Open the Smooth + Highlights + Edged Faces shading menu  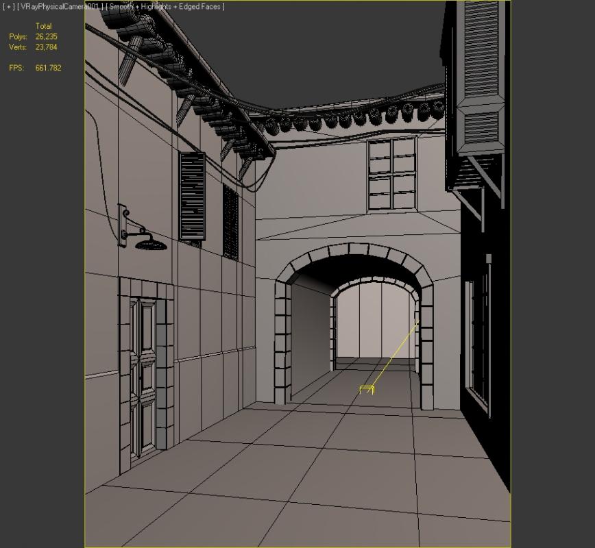click(165, 7)
